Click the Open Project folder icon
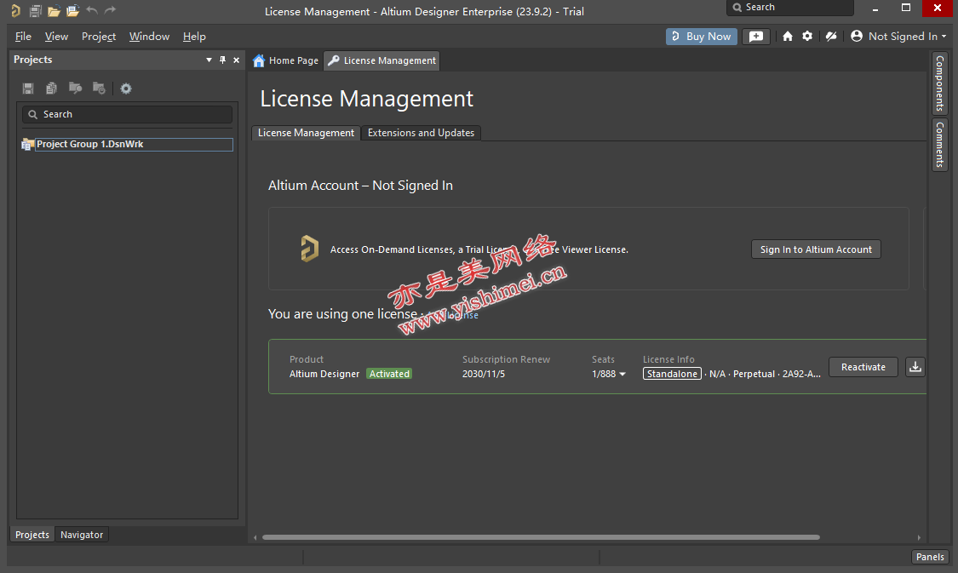The height and width of the screenshot is (573, 958). pyautogui.click(x=72, y=10)
